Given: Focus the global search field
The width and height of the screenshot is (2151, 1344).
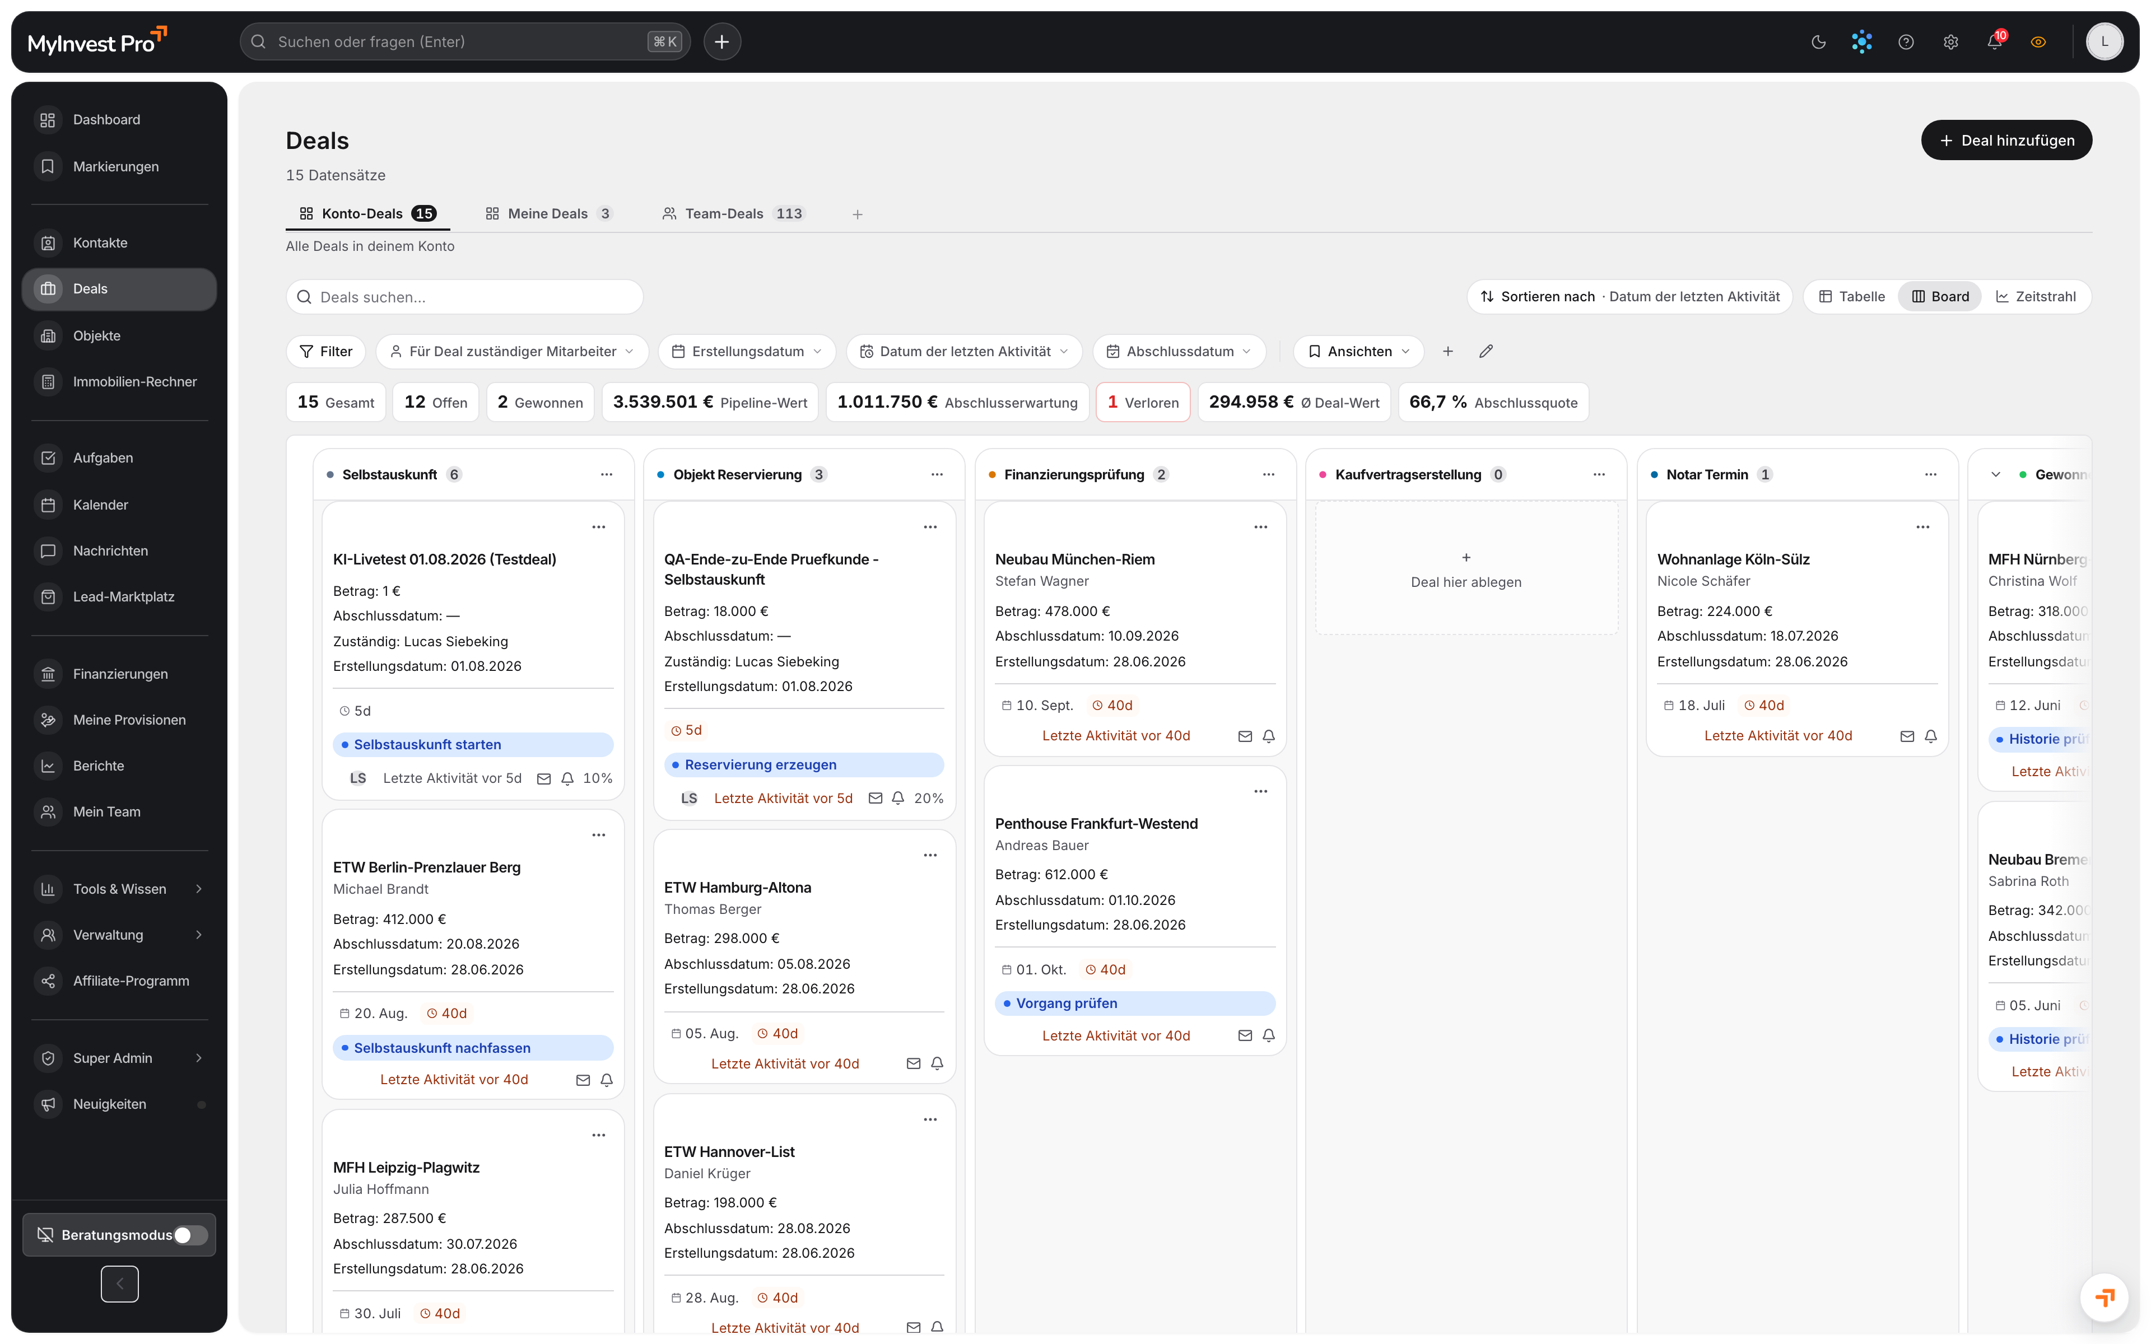Looking at the screenshot, I should (x=465, y=42).
